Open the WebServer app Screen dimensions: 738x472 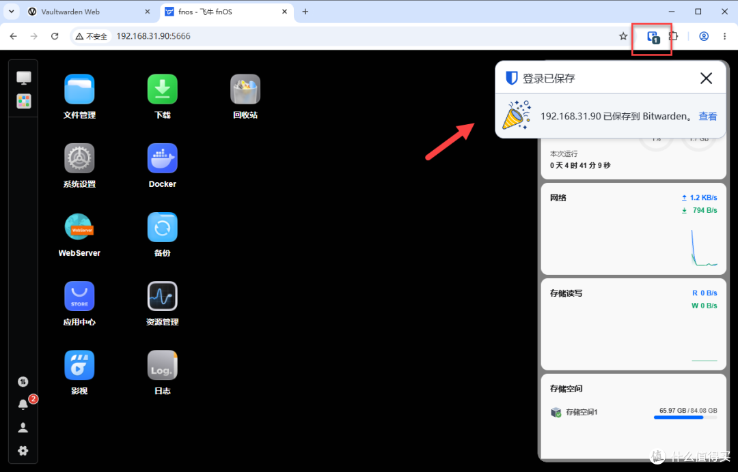click(79, 227)
